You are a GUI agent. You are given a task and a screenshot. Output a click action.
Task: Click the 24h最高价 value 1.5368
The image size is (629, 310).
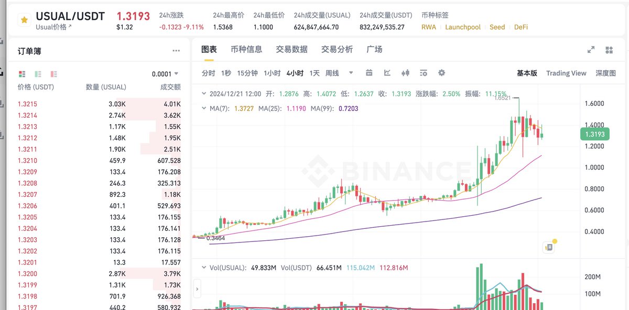coord(223,27)
